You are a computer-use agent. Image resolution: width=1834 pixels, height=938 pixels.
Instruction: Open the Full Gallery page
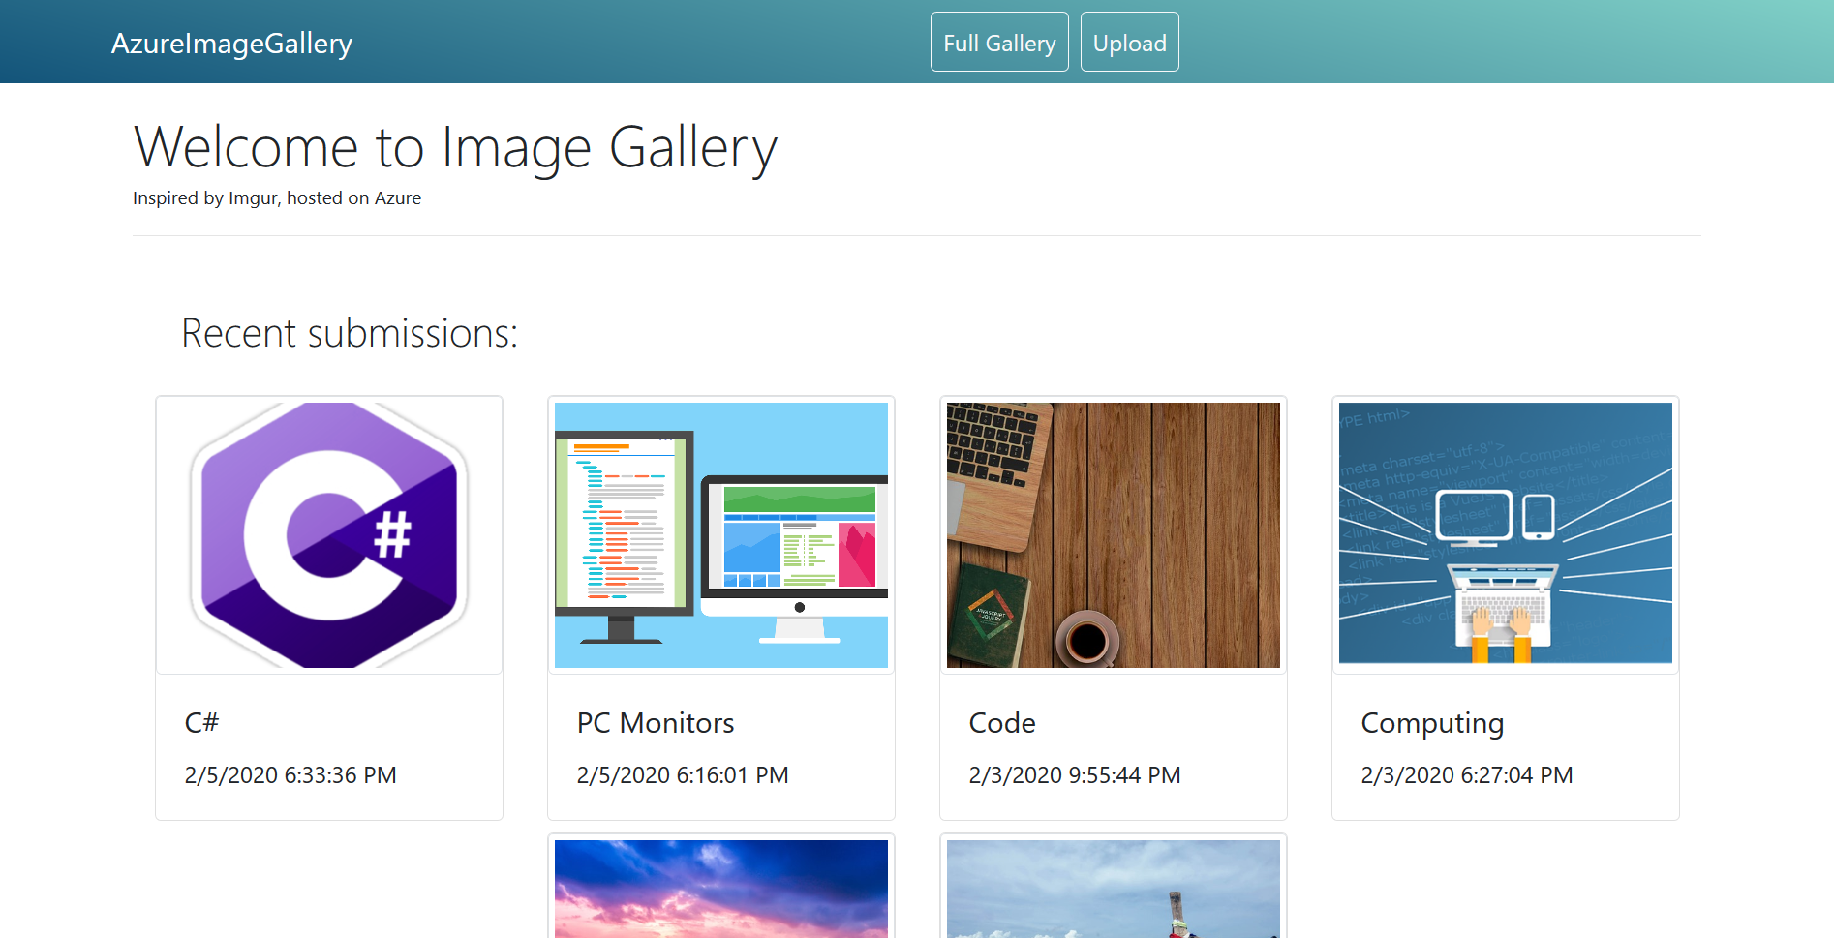999,42
